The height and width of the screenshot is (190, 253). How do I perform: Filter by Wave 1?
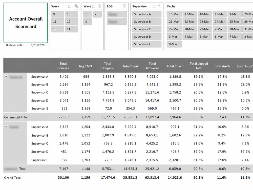coord(88,14)
